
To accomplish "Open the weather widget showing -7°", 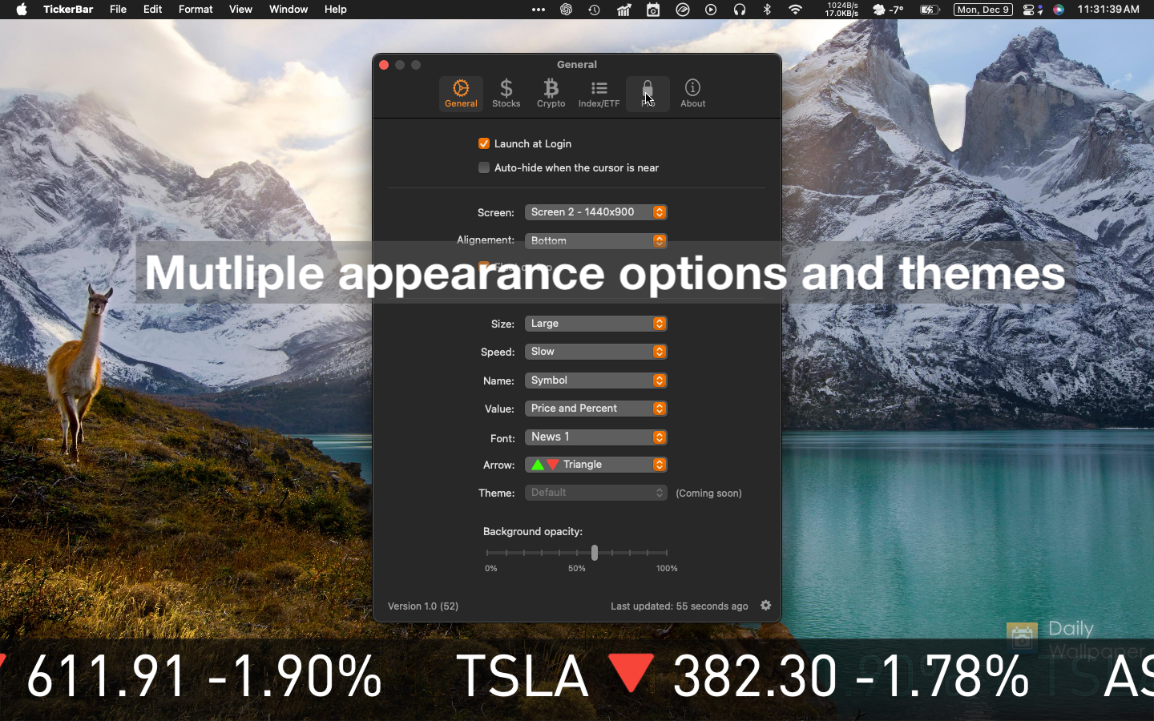I will (888, 10).
